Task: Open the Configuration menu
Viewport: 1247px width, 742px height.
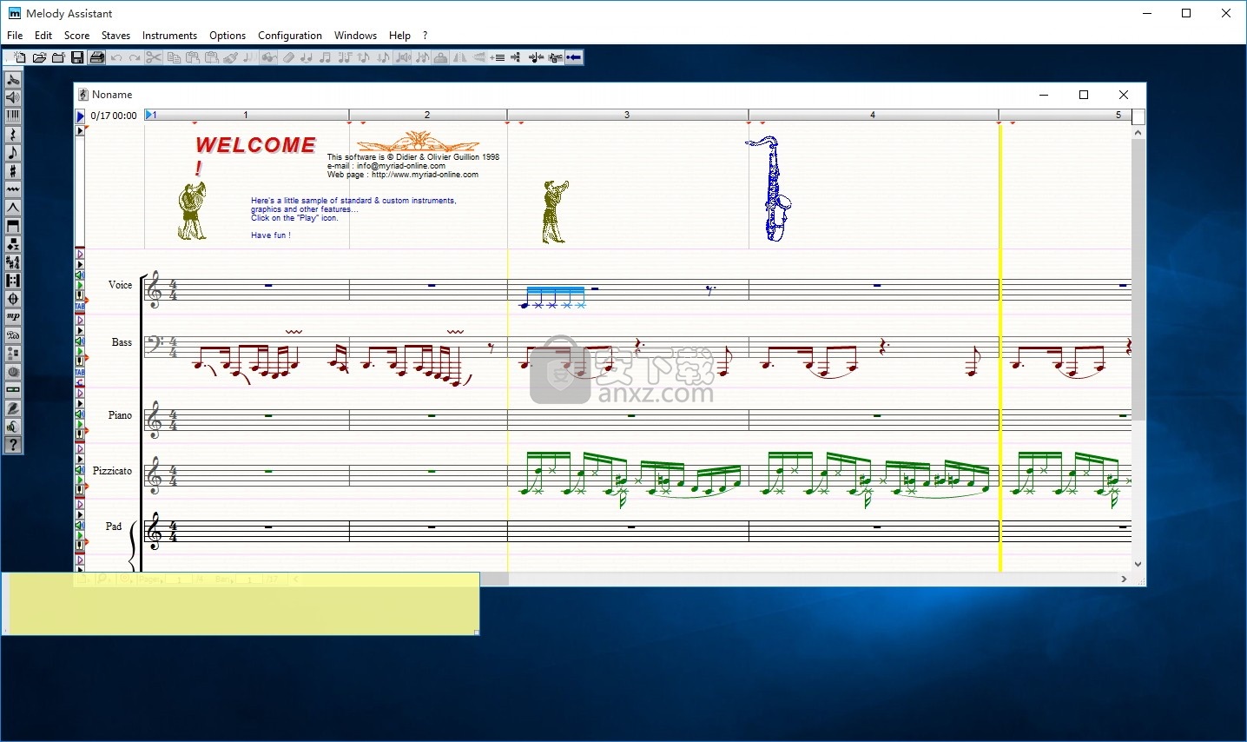Action: pos(290,36)
